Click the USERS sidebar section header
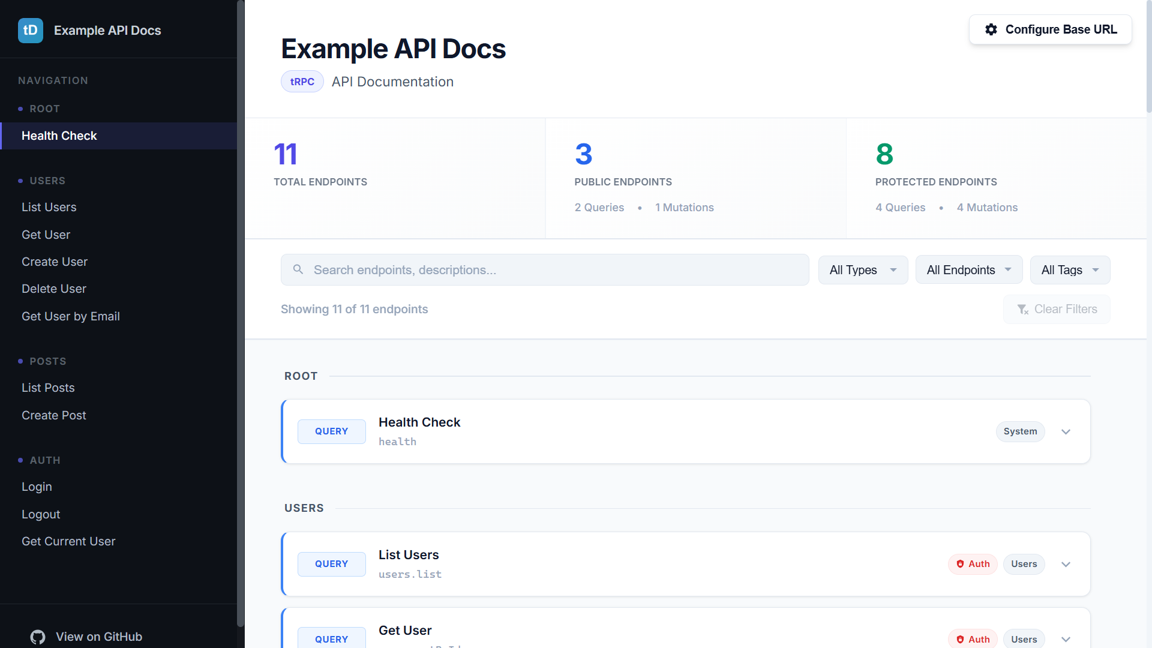 [47, 181]
